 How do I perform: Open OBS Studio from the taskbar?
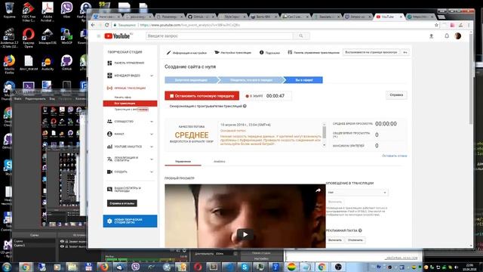point(338,267)
